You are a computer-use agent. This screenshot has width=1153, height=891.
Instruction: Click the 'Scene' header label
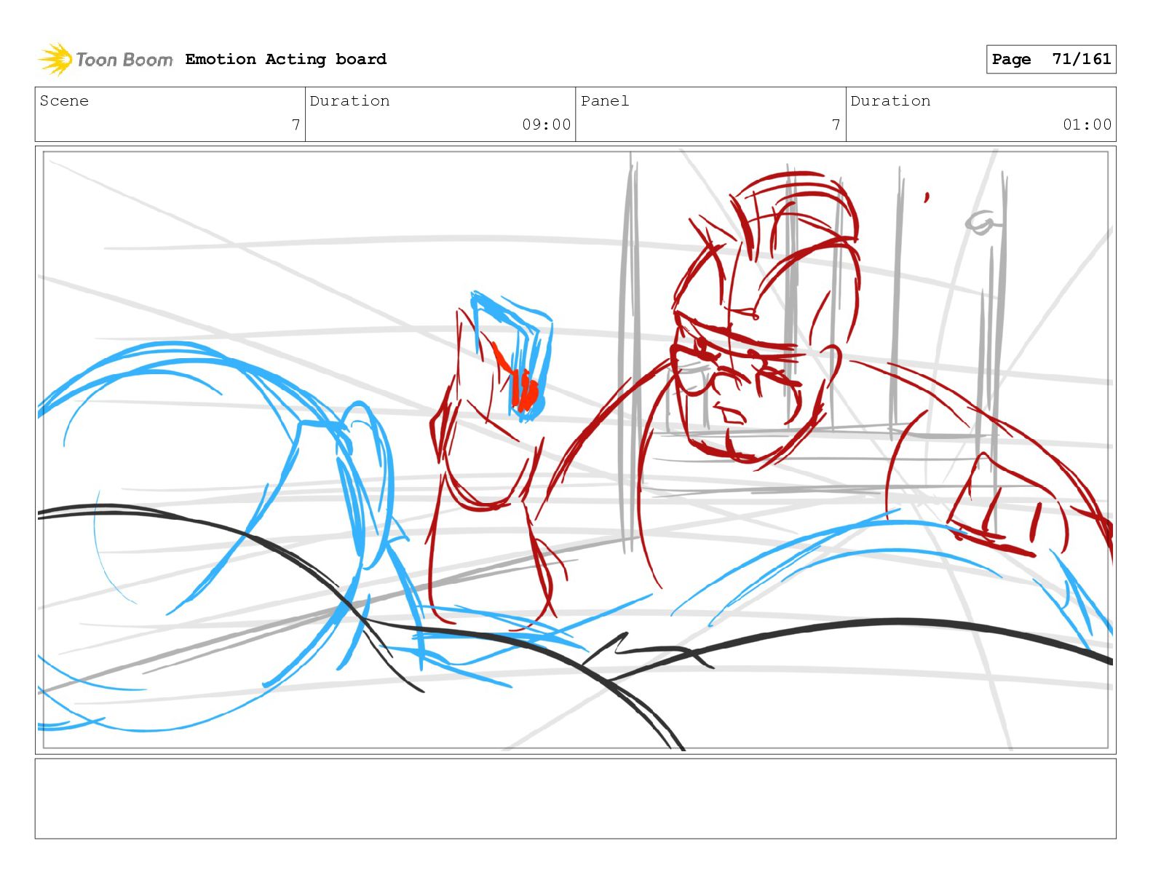click(x=64, y=100)
